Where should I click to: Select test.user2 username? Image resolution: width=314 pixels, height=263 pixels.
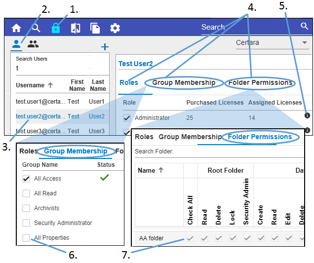40,116
